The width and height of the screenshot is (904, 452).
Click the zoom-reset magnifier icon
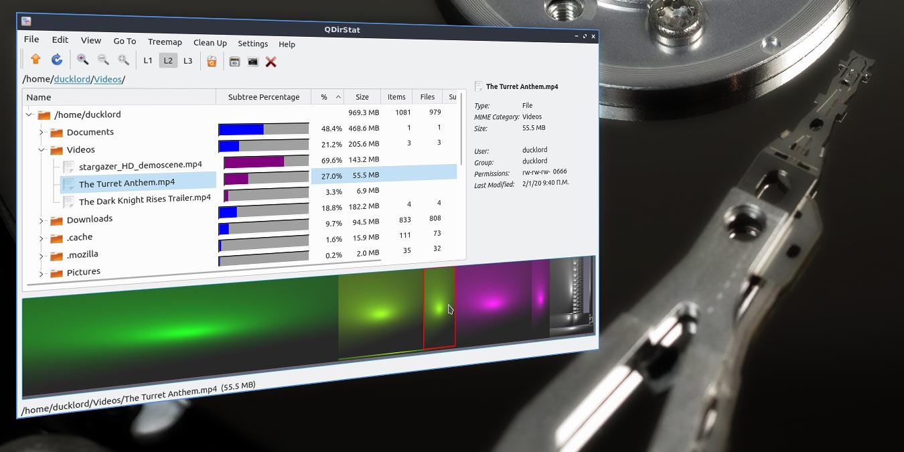[123, 60]
